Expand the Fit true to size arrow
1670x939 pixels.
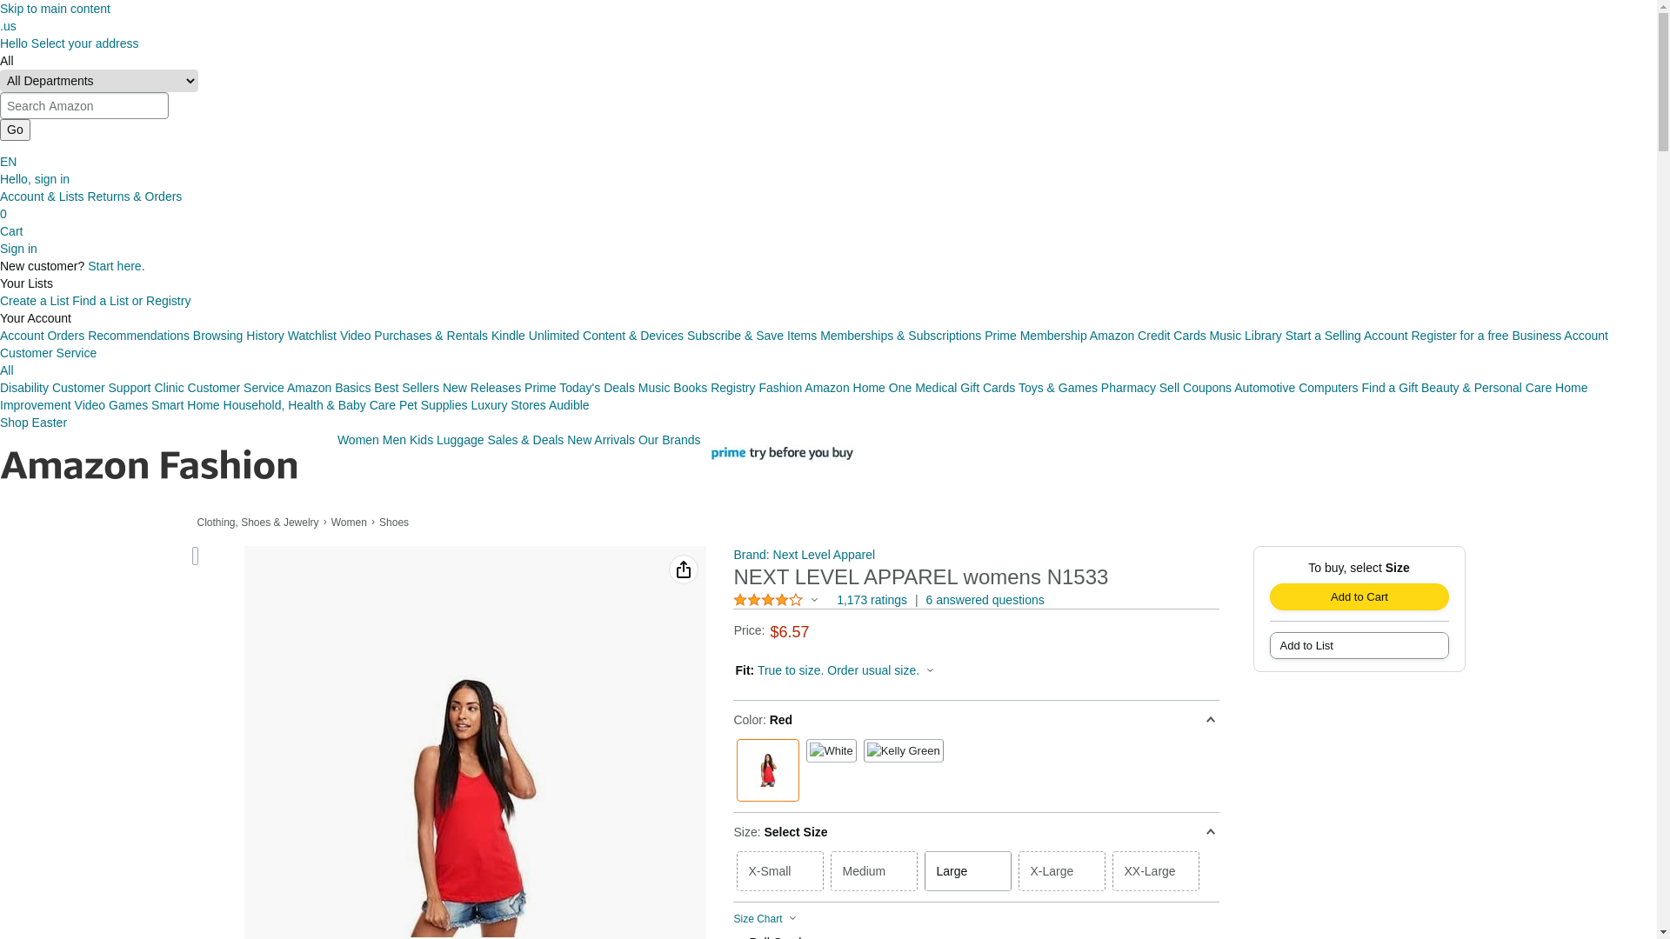click(x=930, y=670)
